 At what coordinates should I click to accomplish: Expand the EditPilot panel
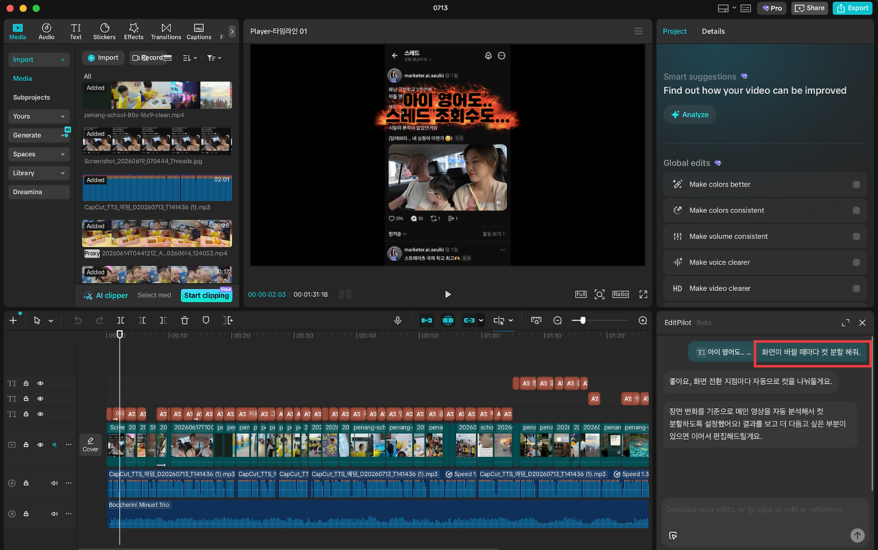[x=846, y=323]
